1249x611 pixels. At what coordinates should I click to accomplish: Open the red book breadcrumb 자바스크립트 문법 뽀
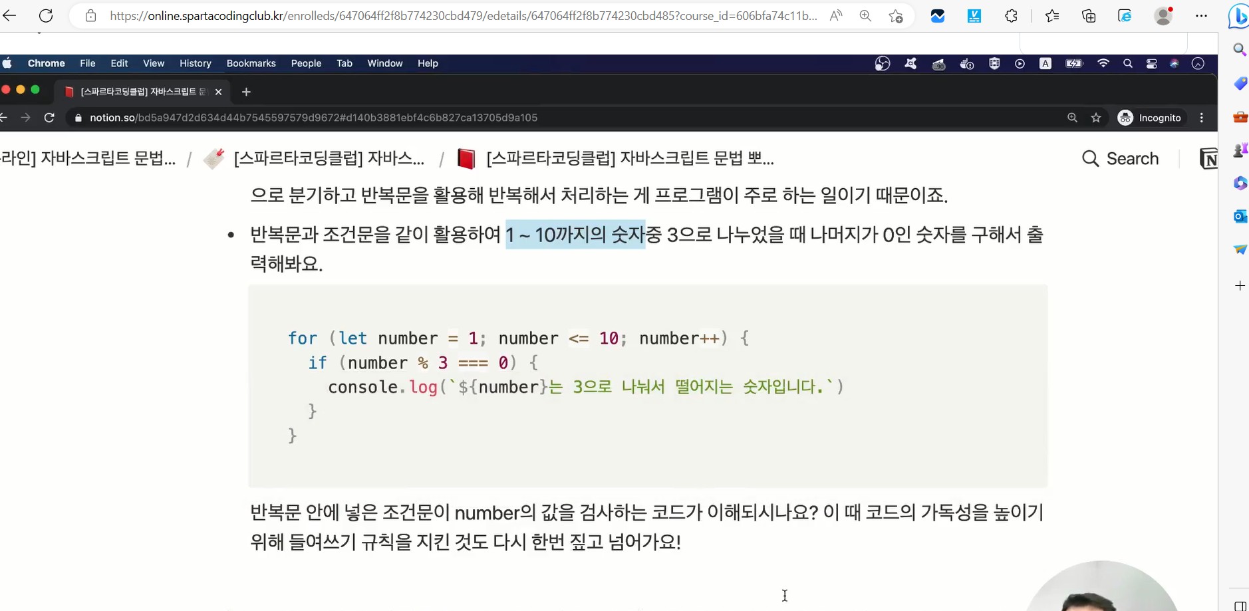point(616,158)
